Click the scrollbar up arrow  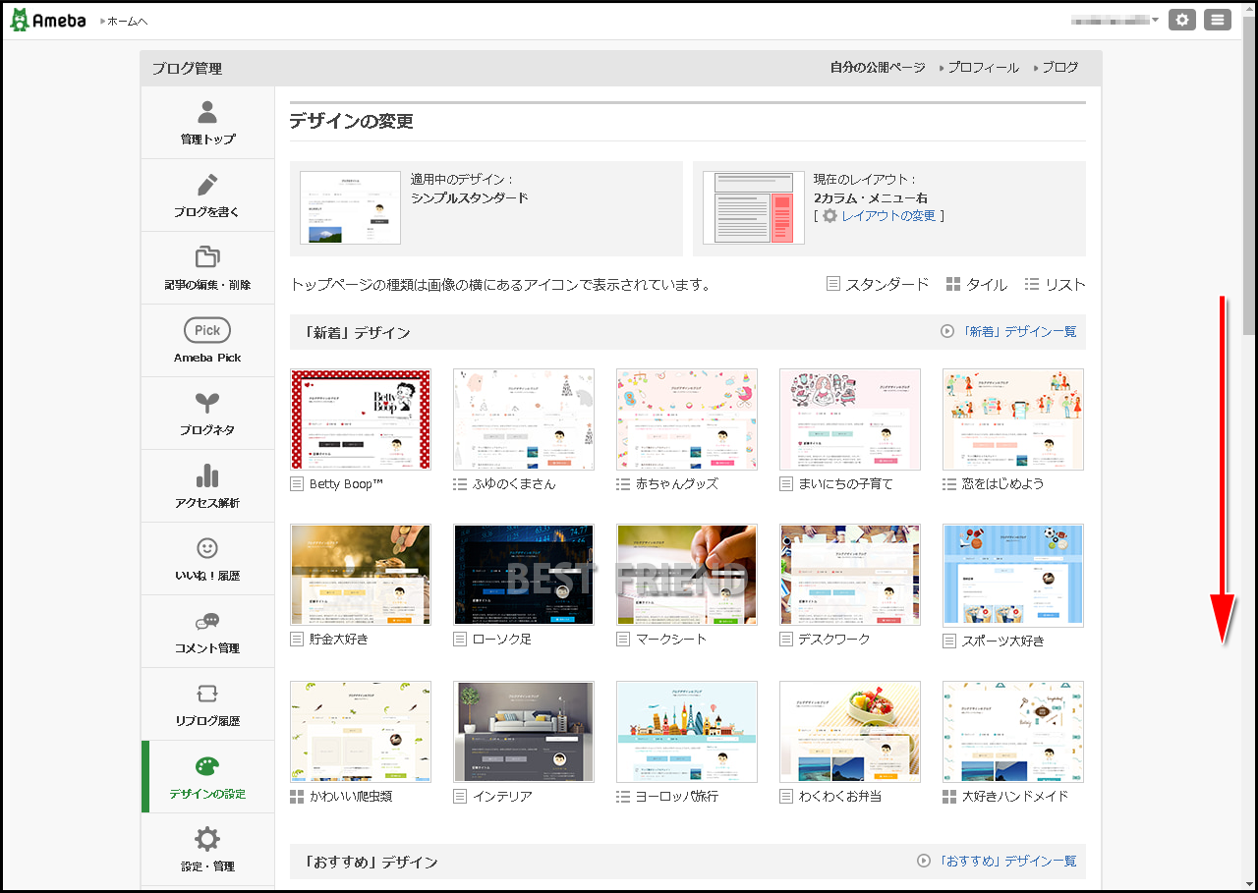pos(1249,9)
